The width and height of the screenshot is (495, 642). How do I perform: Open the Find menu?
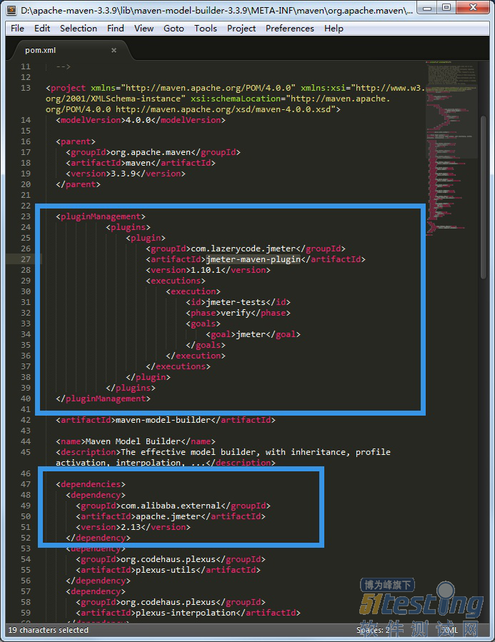116,29
